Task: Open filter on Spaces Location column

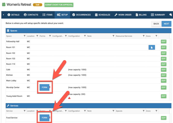Action: tap(37, 36)
